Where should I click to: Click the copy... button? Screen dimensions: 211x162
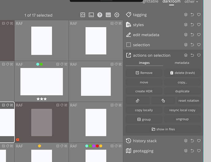(182, 82)
